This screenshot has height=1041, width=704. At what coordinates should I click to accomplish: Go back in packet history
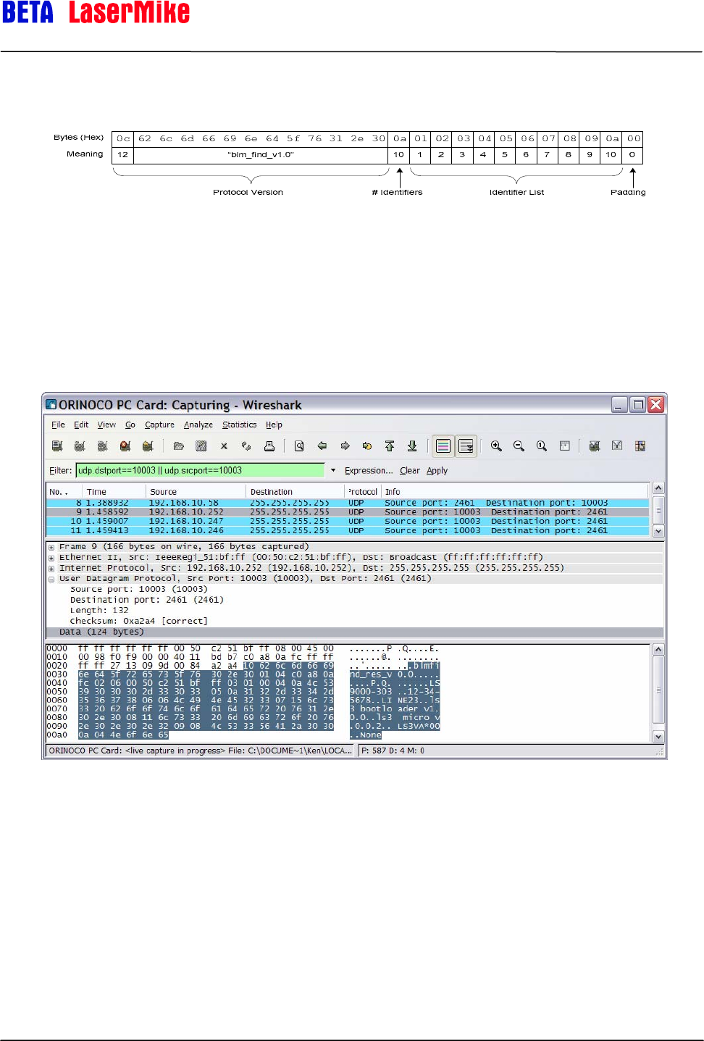click(x=322, y=446)
